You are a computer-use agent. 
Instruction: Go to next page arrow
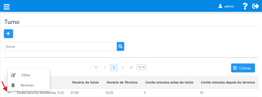pyautogui.click(x=123, y=67)
